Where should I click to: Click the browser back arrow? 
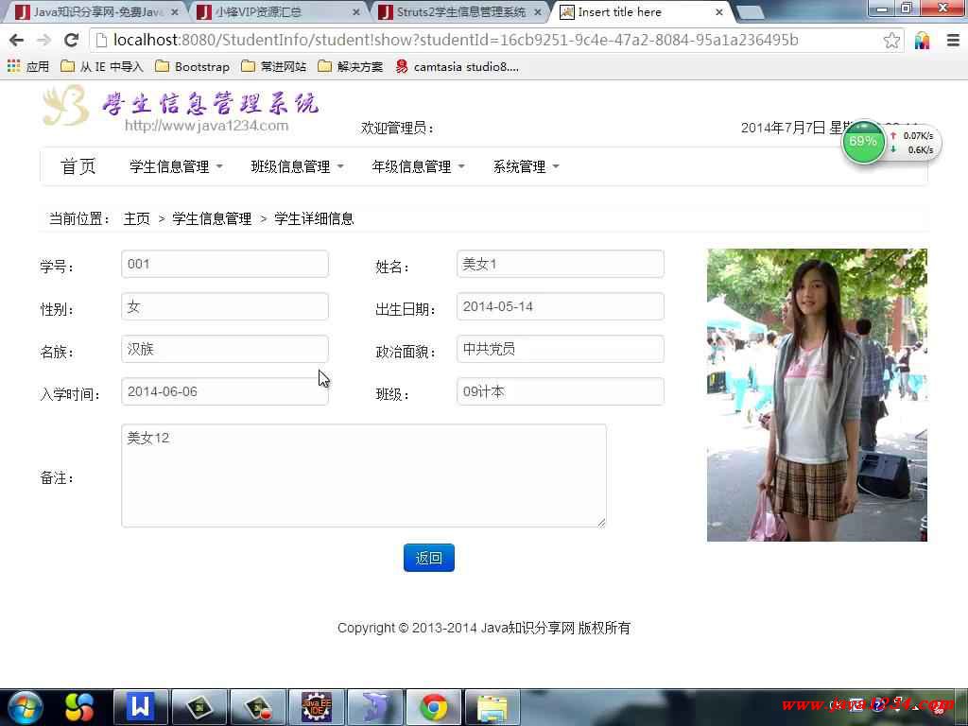17,40
